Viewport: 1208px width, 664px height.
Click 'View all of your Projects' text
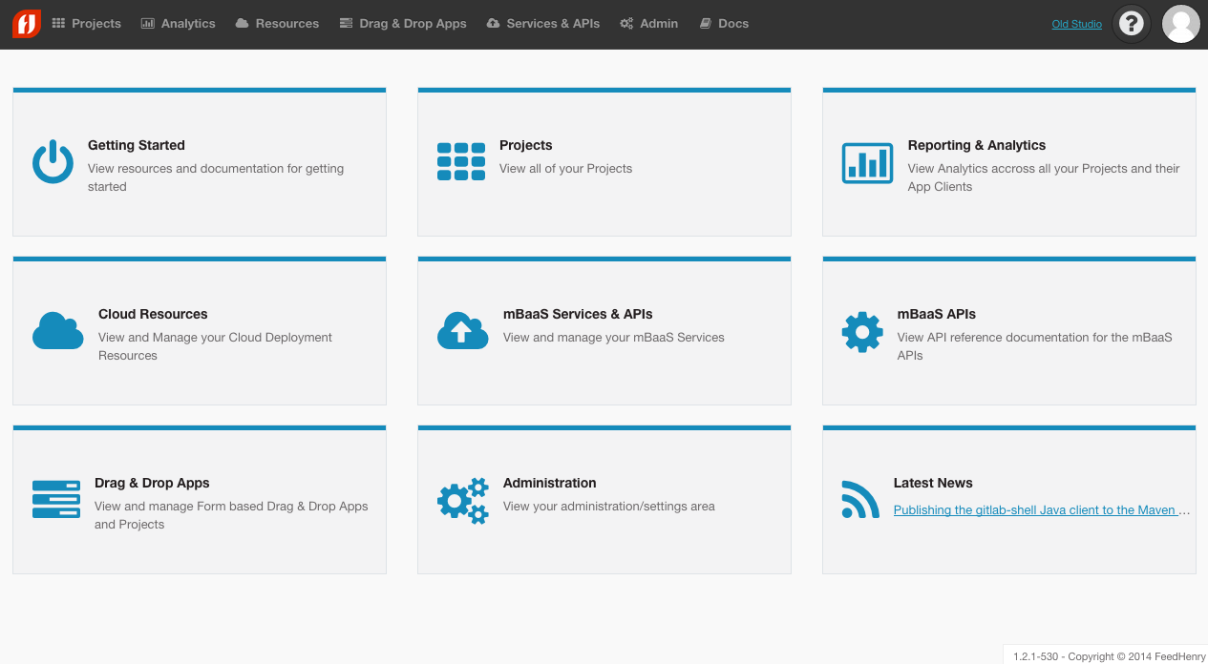tap(566, 168)
